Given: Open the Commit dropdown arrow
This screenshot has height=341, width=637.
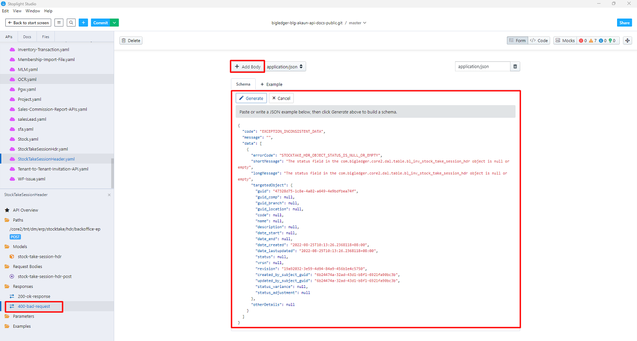Looking at the screenshot, I should 115,23.
